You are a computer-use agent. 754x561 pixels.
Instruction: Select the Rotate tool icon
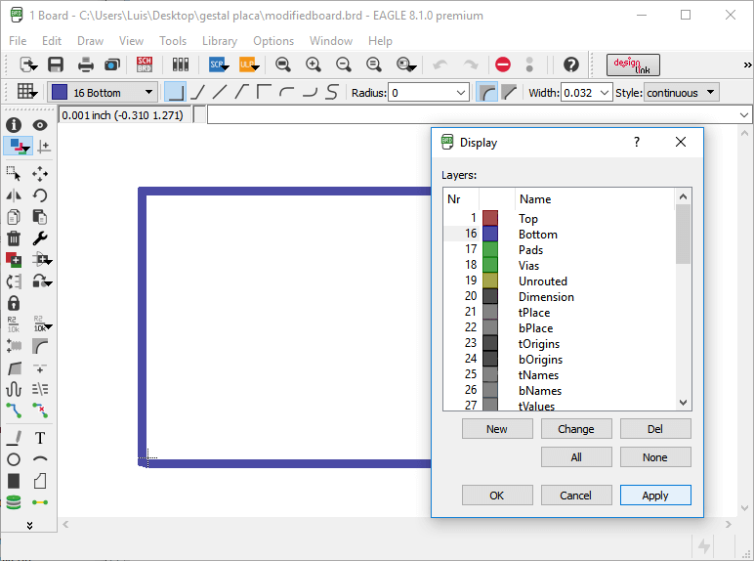[40, 195]
